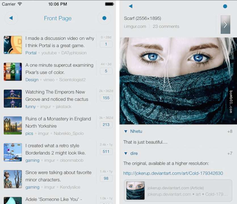Screen dimensions: 237x204
Task: Open the minor characters post thumbnail
Action: point(13,179)
